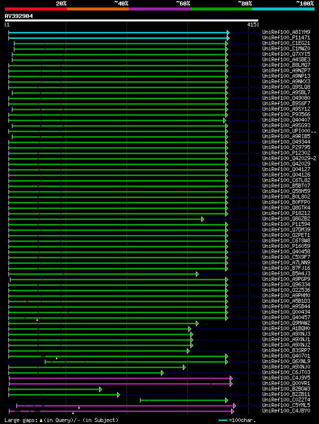This screenshot has height=424, width=319.
Task: Click the arrowhead ending the UniRef100_B3SRP7 alignment
Action: point(188,351)
